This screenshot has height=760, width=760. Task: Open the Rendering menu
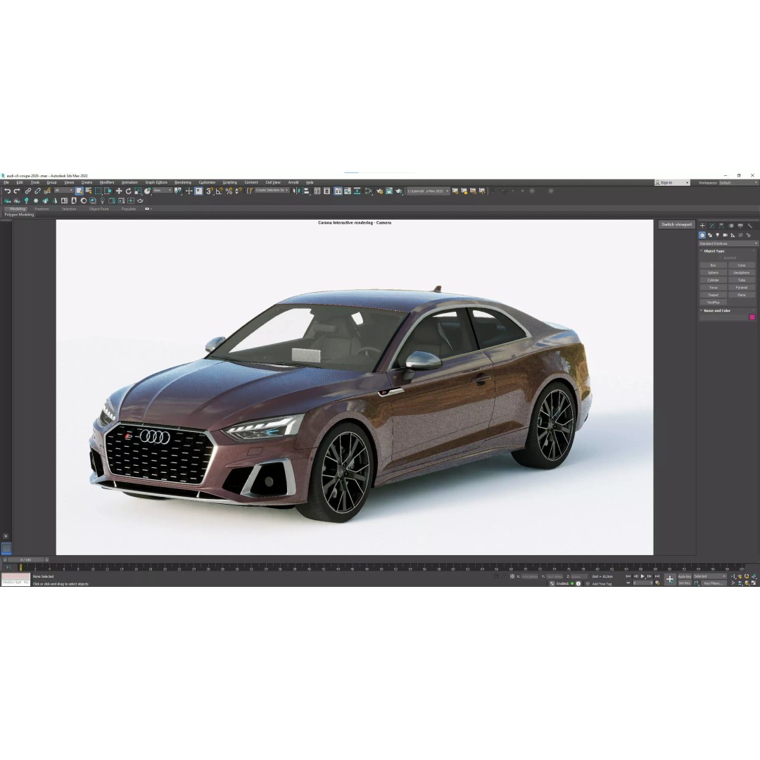[x=183, y=183]
